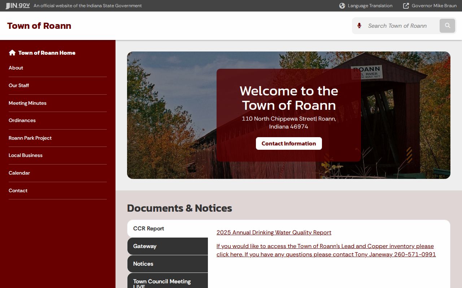
Task: Open the Contact sidebar link
Action: click(x=58, y=191)
